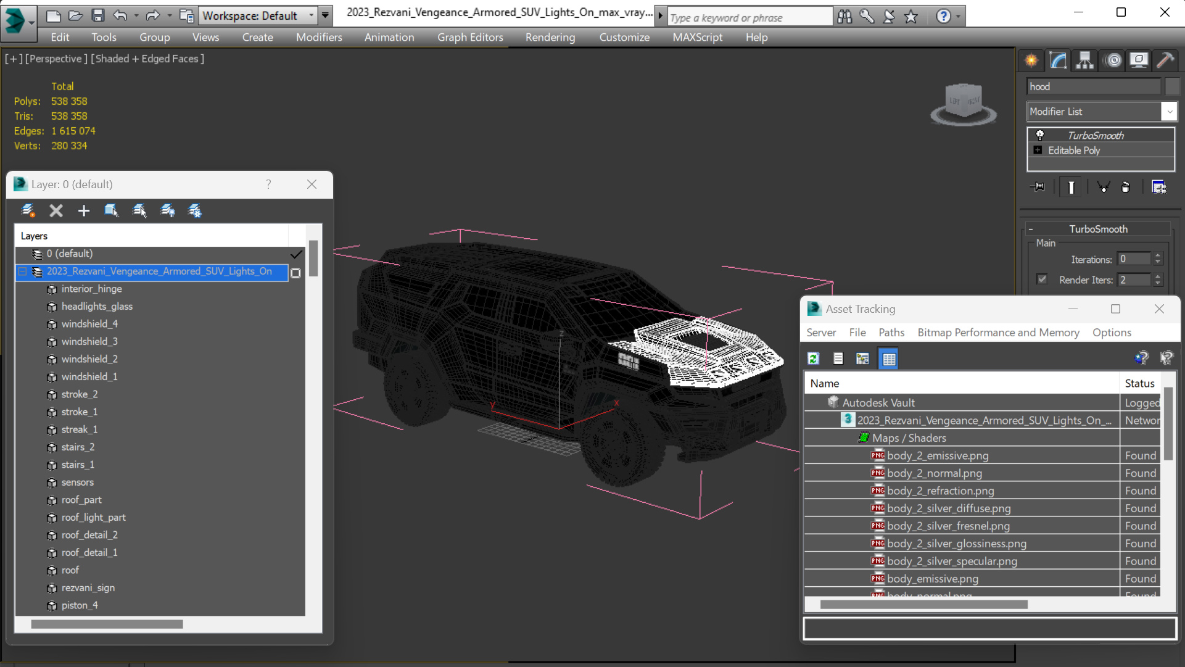This screenshot has height=667, width=1185.
Task: Open the Display command panel tab
Action: click(1139, 60)
